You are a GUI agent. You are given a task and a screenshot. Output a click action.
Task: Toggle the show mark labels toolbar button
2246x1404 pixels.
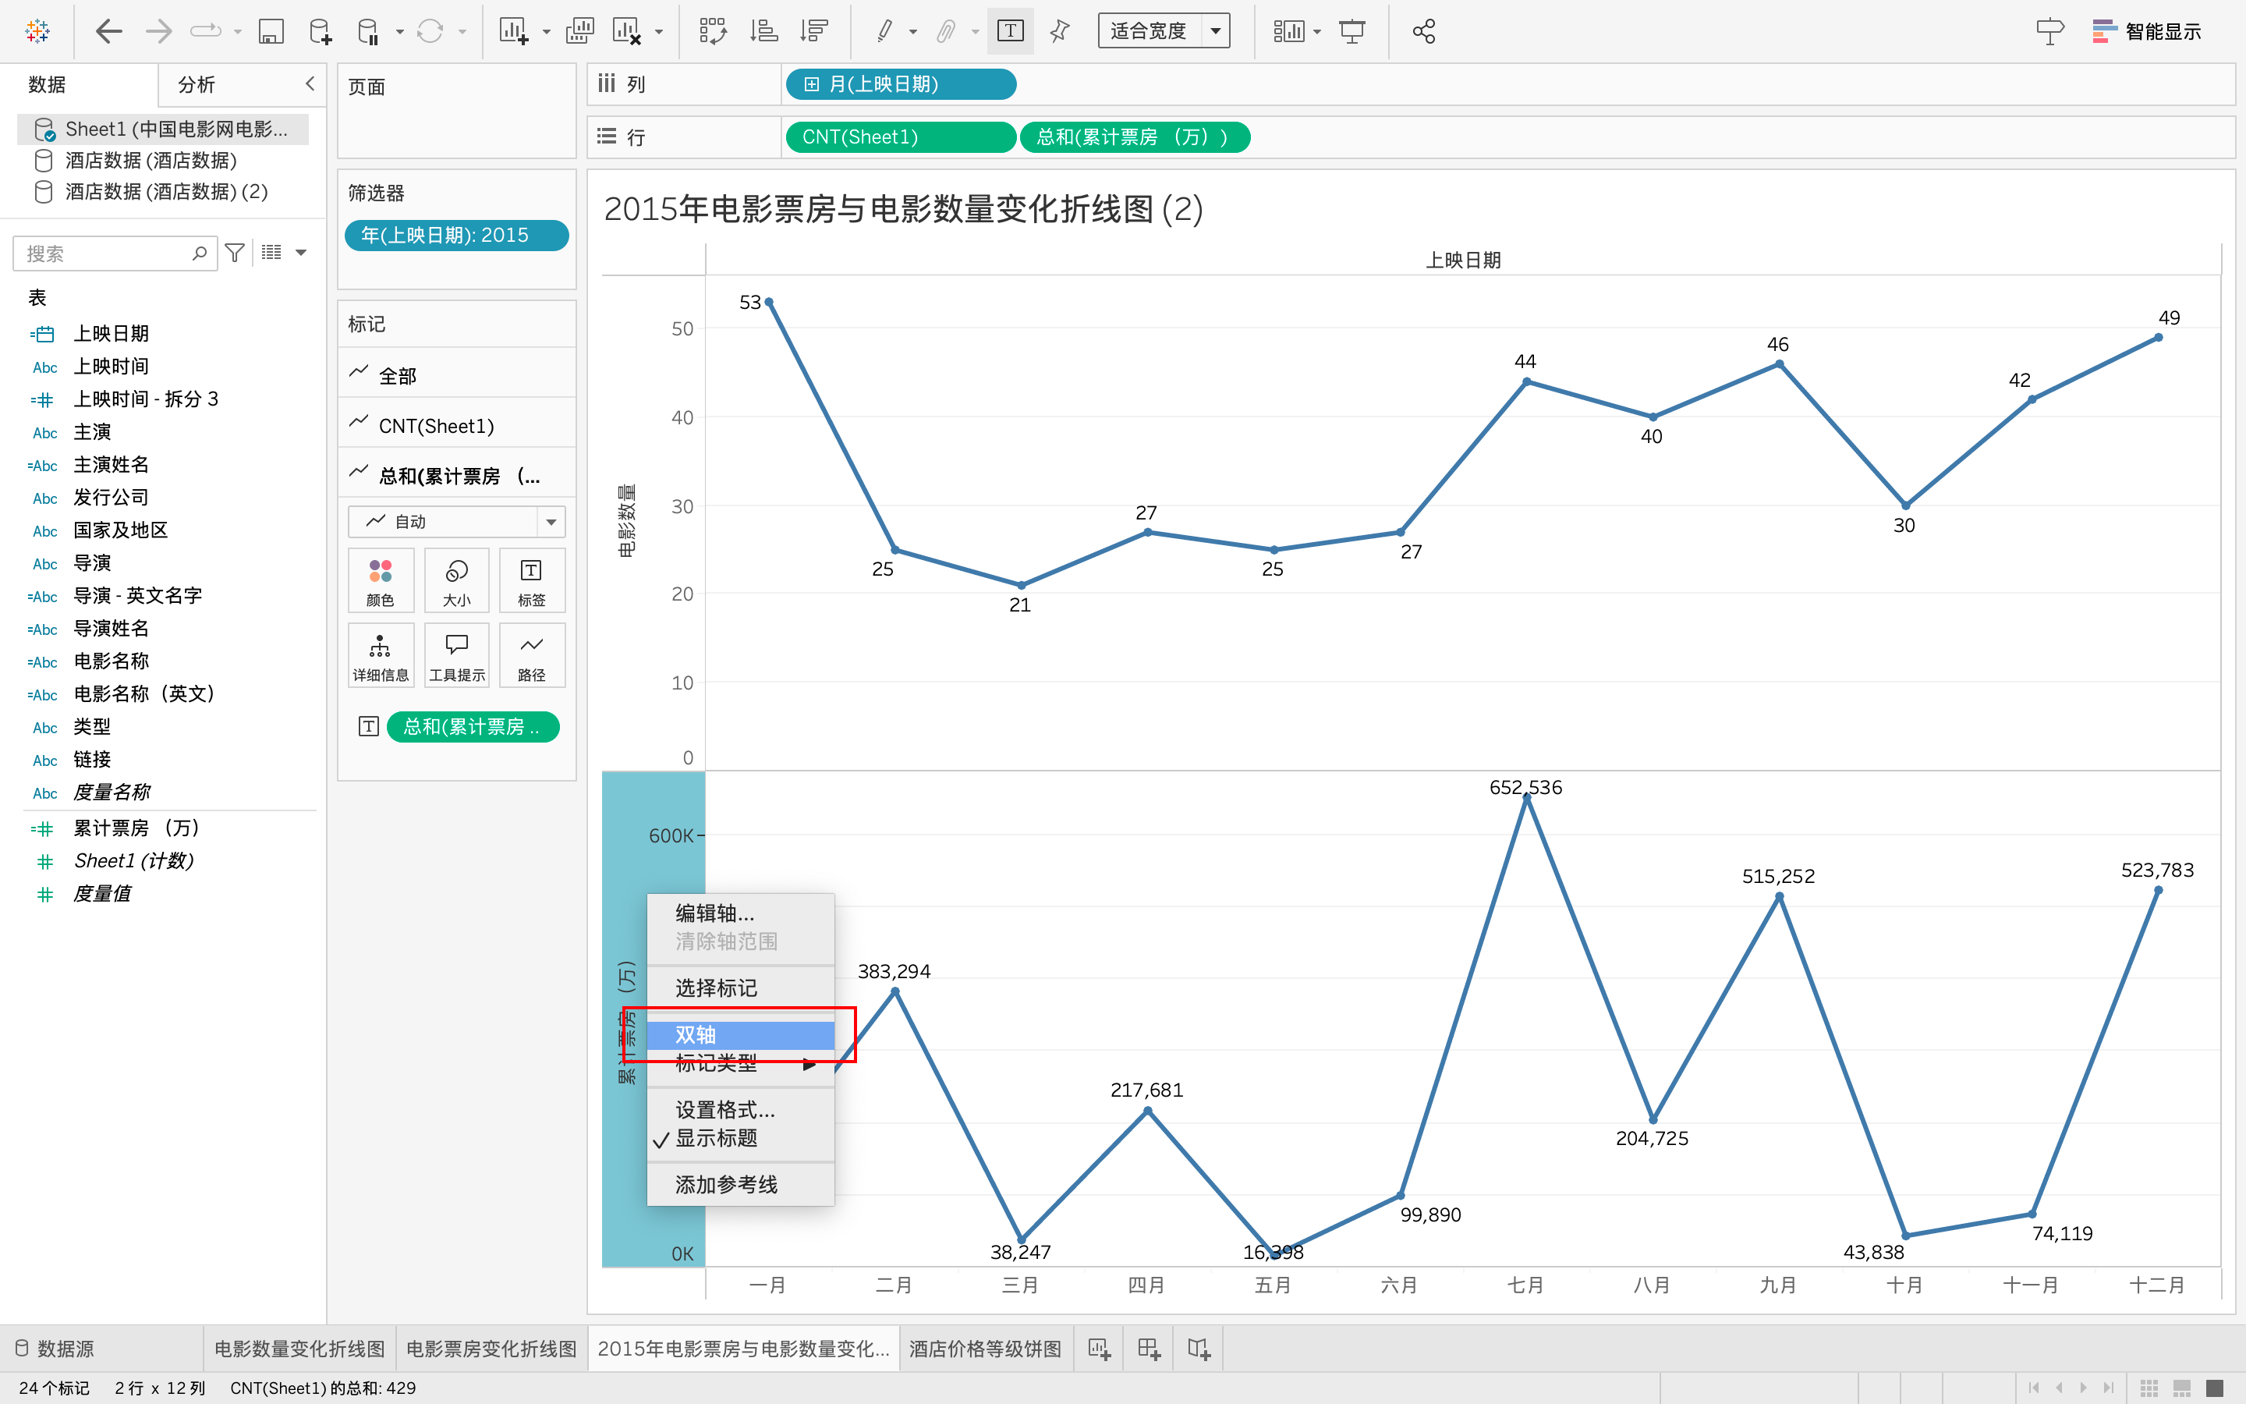coord(1010,31)
